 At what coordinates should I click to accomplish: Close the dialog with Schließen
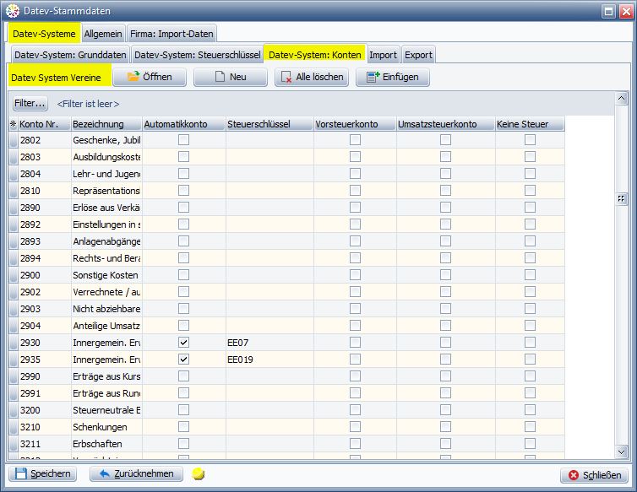[594, 475]
